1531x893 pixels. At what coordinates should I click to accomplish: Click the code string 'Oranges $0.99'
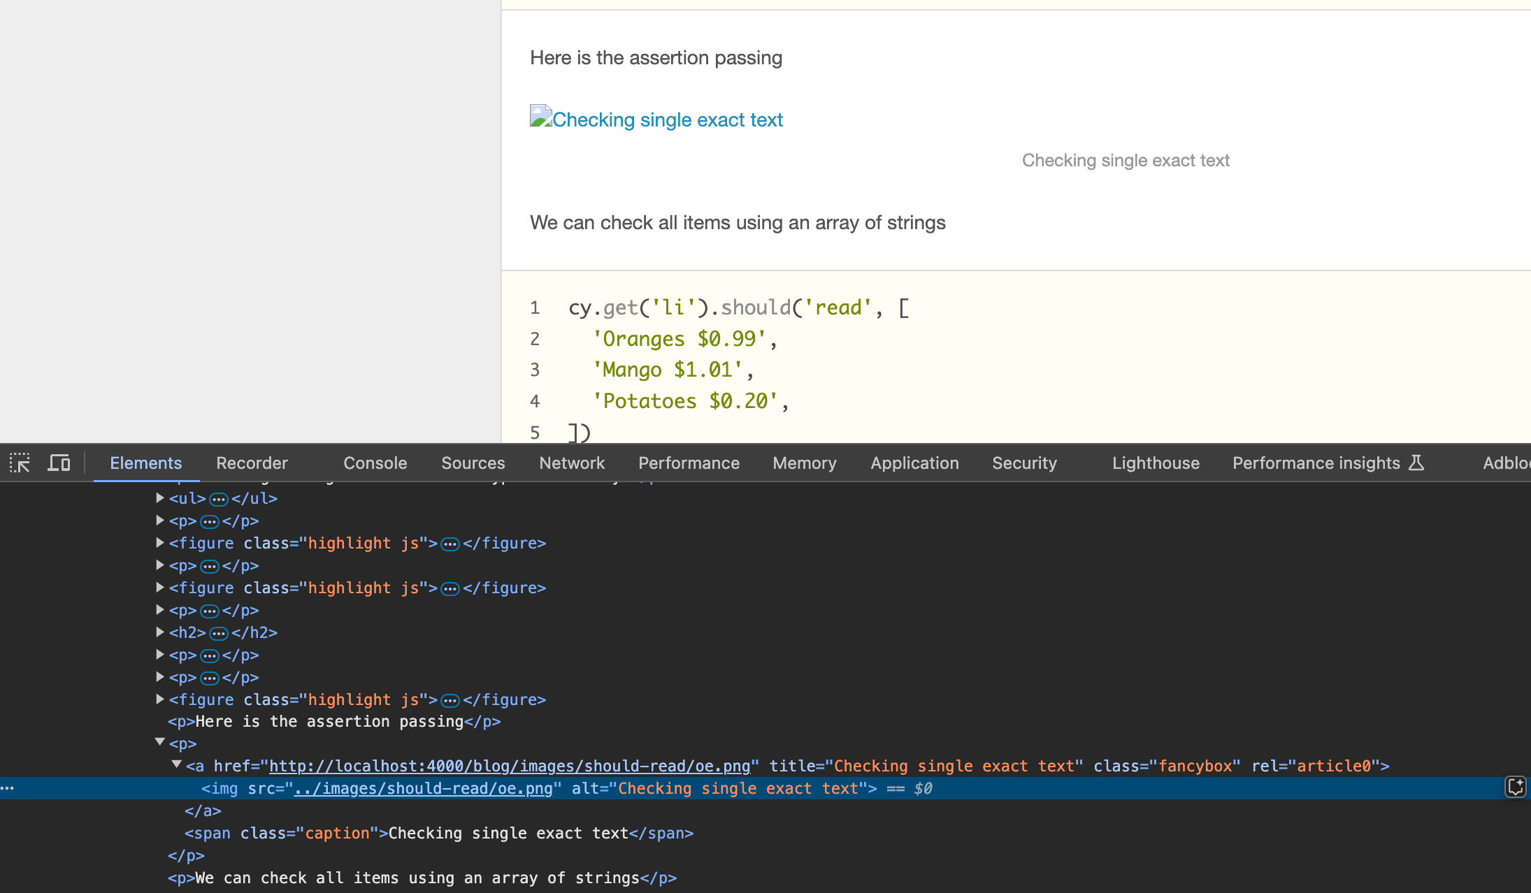[x=679, y=339]
